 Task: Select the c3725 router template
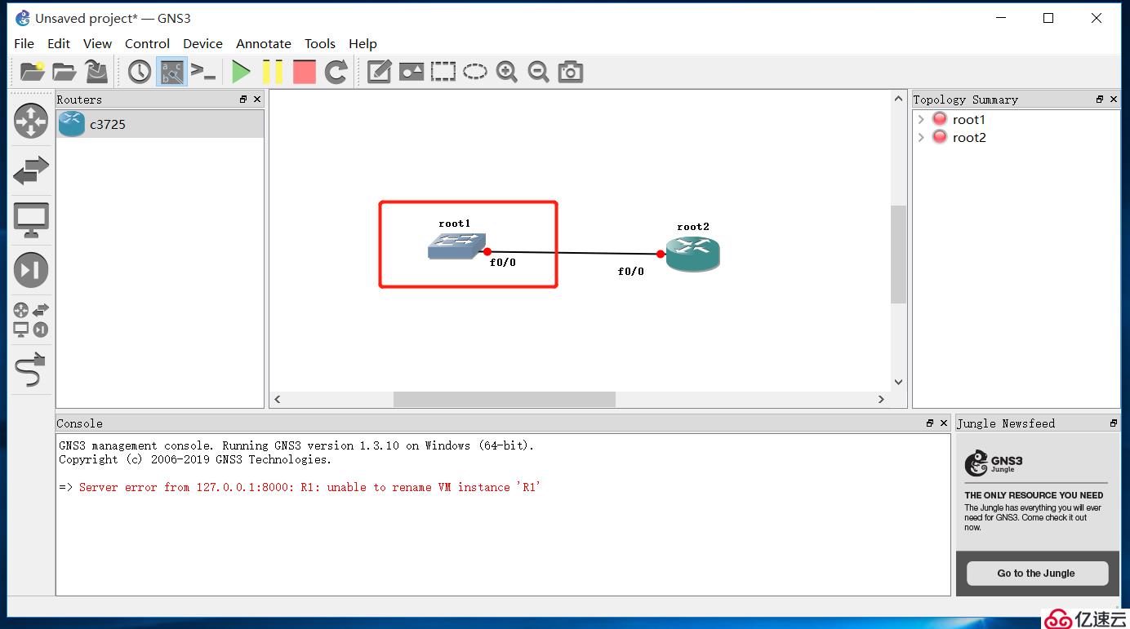pyautogui.click(x=160, y=124)
